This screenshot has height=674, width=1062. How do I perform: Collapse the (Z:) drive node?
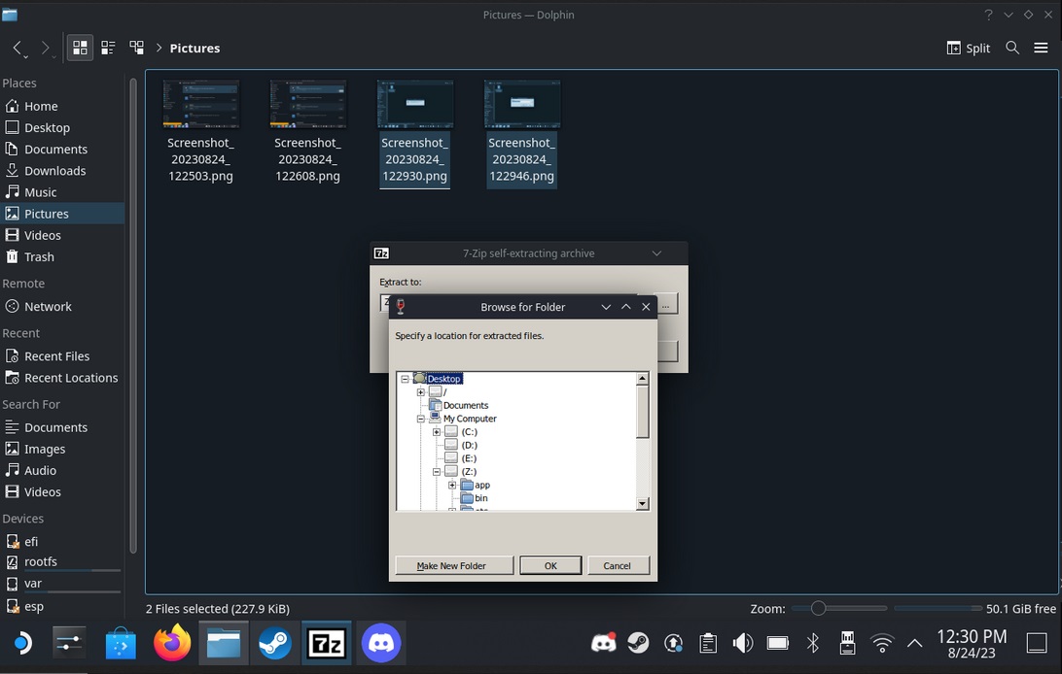click(437, 472)
